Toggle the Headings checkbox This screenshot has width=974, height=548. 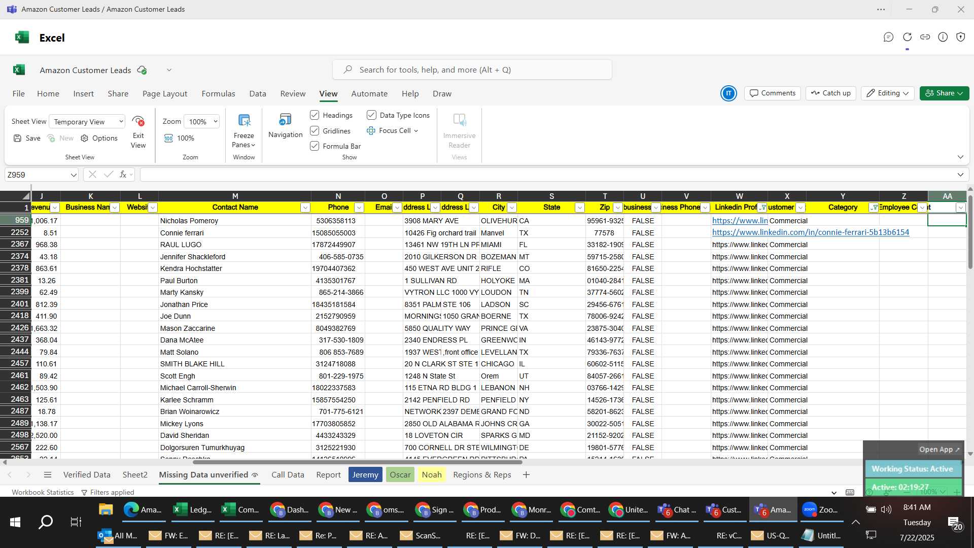[315, 115]
